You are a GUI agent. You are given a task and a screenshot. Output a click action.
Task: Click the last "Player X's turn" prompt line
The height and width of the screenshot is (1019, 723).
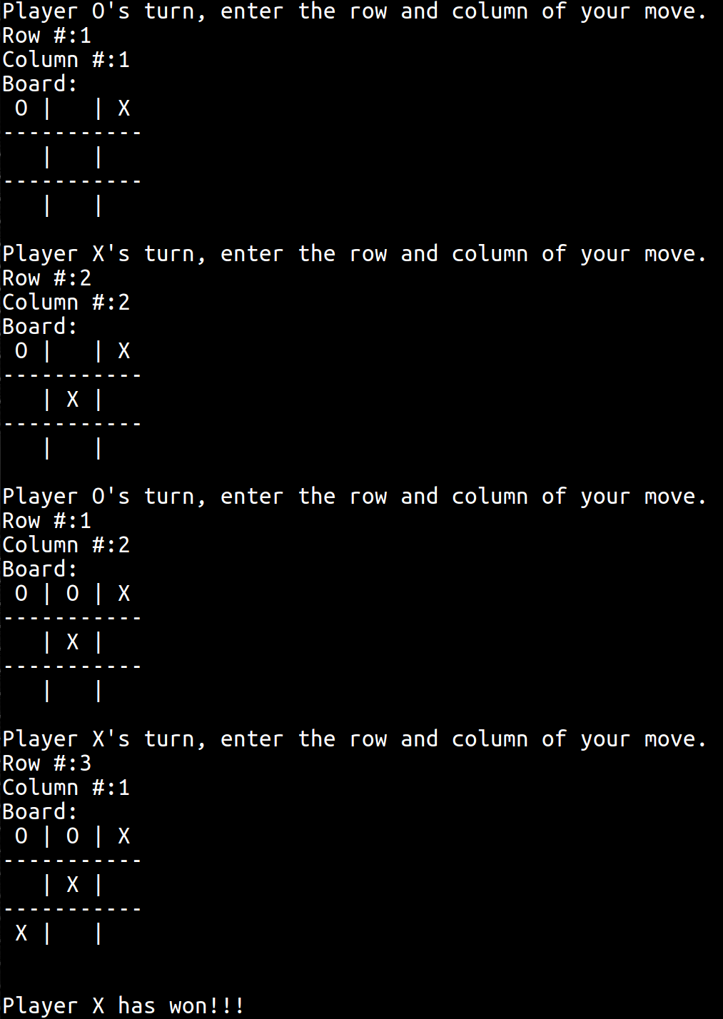pos(354,739)
